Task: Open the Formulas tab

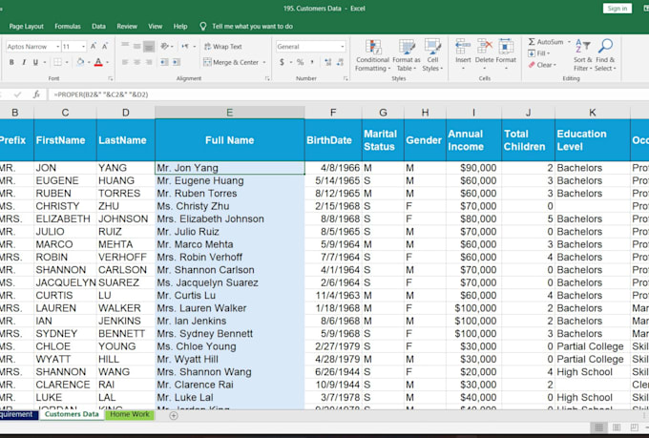Action: pyautogui.click(x=68, y=26)
